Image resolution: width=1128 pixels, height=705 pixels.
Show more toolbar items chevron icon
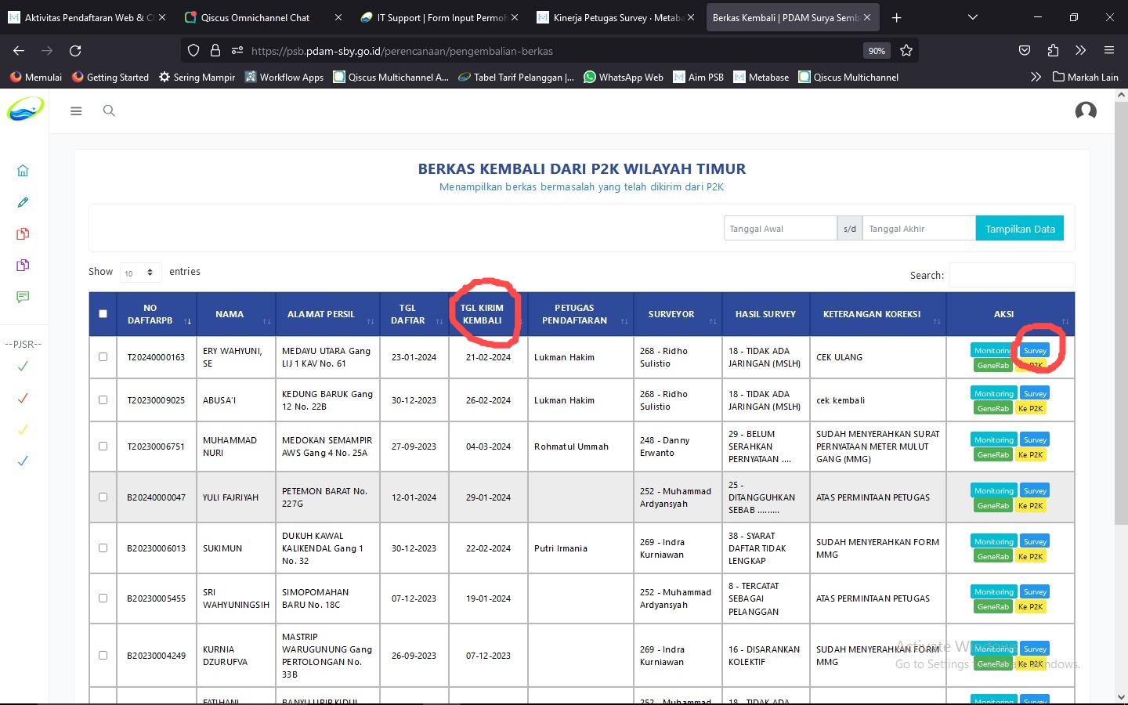[1081, 51]
